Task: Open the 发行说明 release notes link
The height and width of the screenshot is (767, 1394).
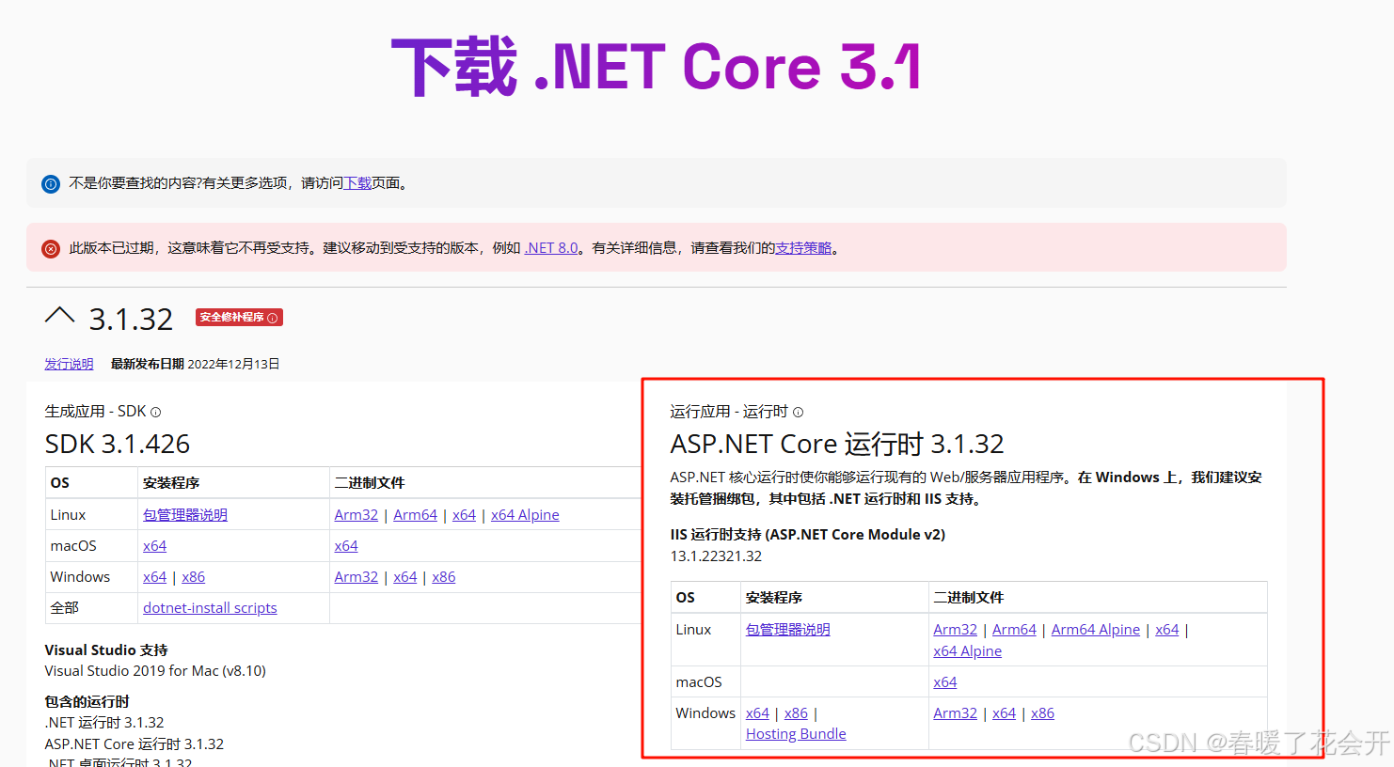Action: 69,364
